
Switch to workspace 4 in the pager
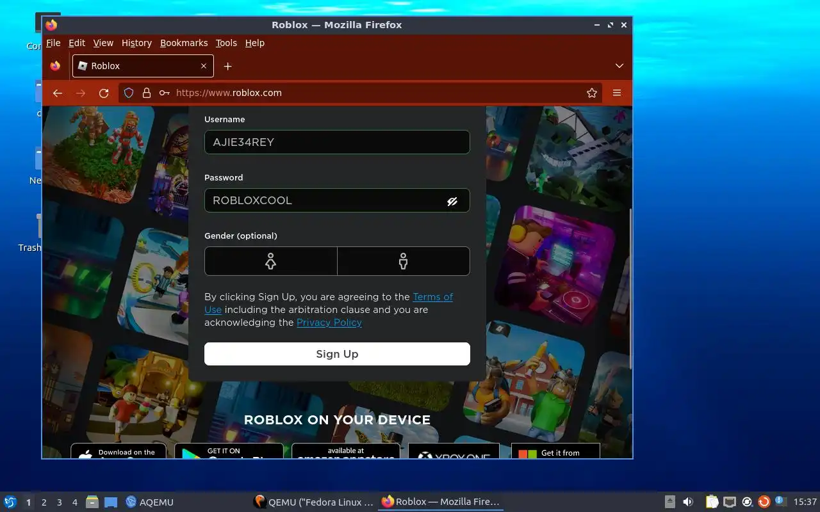[75, 502]
